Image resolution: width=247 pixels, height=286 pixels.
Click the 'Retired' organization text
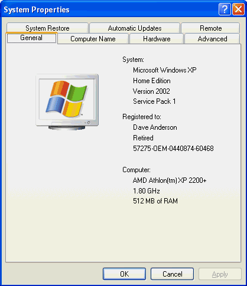click(x=143, y=138)
